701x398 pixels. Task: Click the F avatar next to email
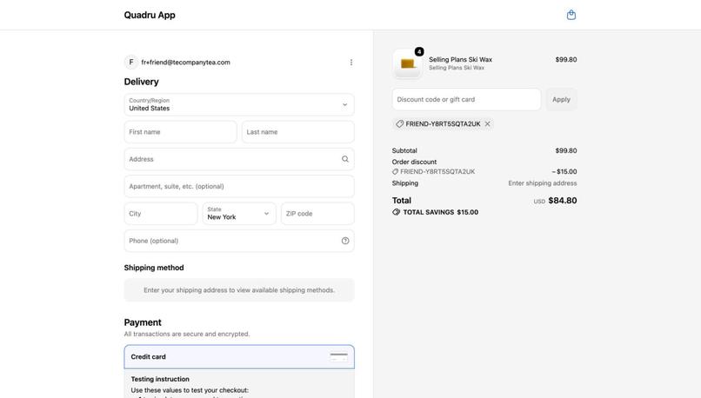tap(131, 62)
